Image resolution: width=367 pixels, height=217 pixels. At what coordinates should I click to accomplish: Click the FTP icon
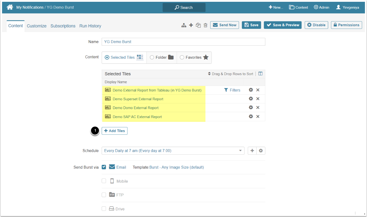112,195
